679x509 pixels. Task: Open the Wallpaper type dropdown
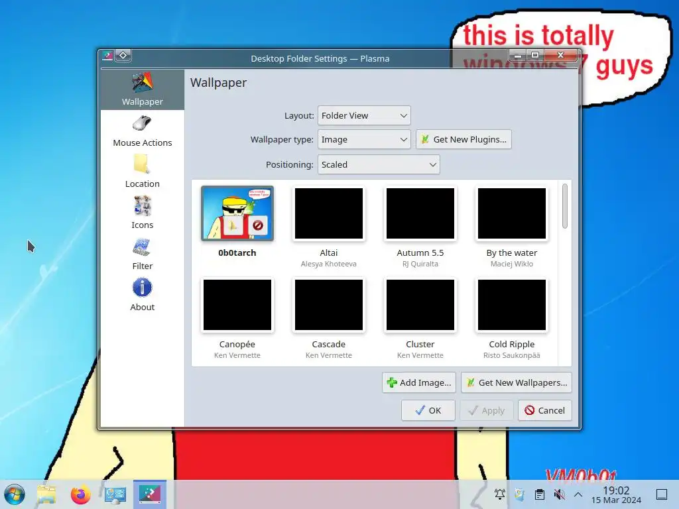click(364, 139)
